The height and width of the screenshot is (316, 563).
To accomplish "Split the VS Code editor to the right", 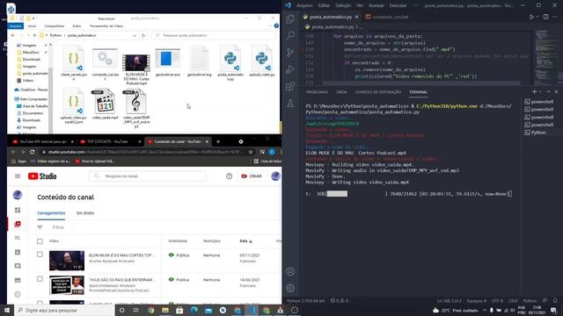I will click(x=545, y=17).
